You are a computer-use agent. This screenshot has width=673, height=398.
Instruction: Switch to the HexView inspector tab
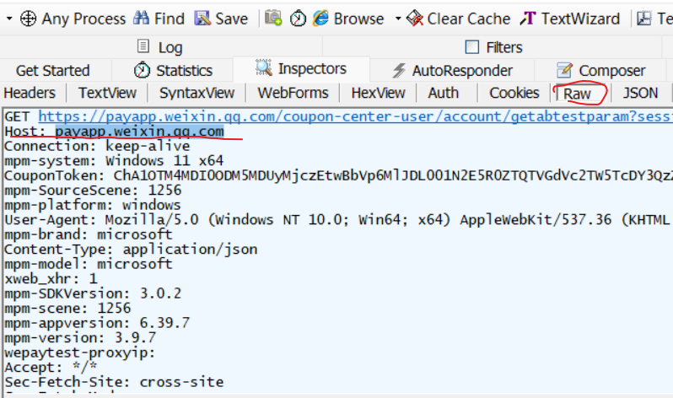tap(378, 93)
